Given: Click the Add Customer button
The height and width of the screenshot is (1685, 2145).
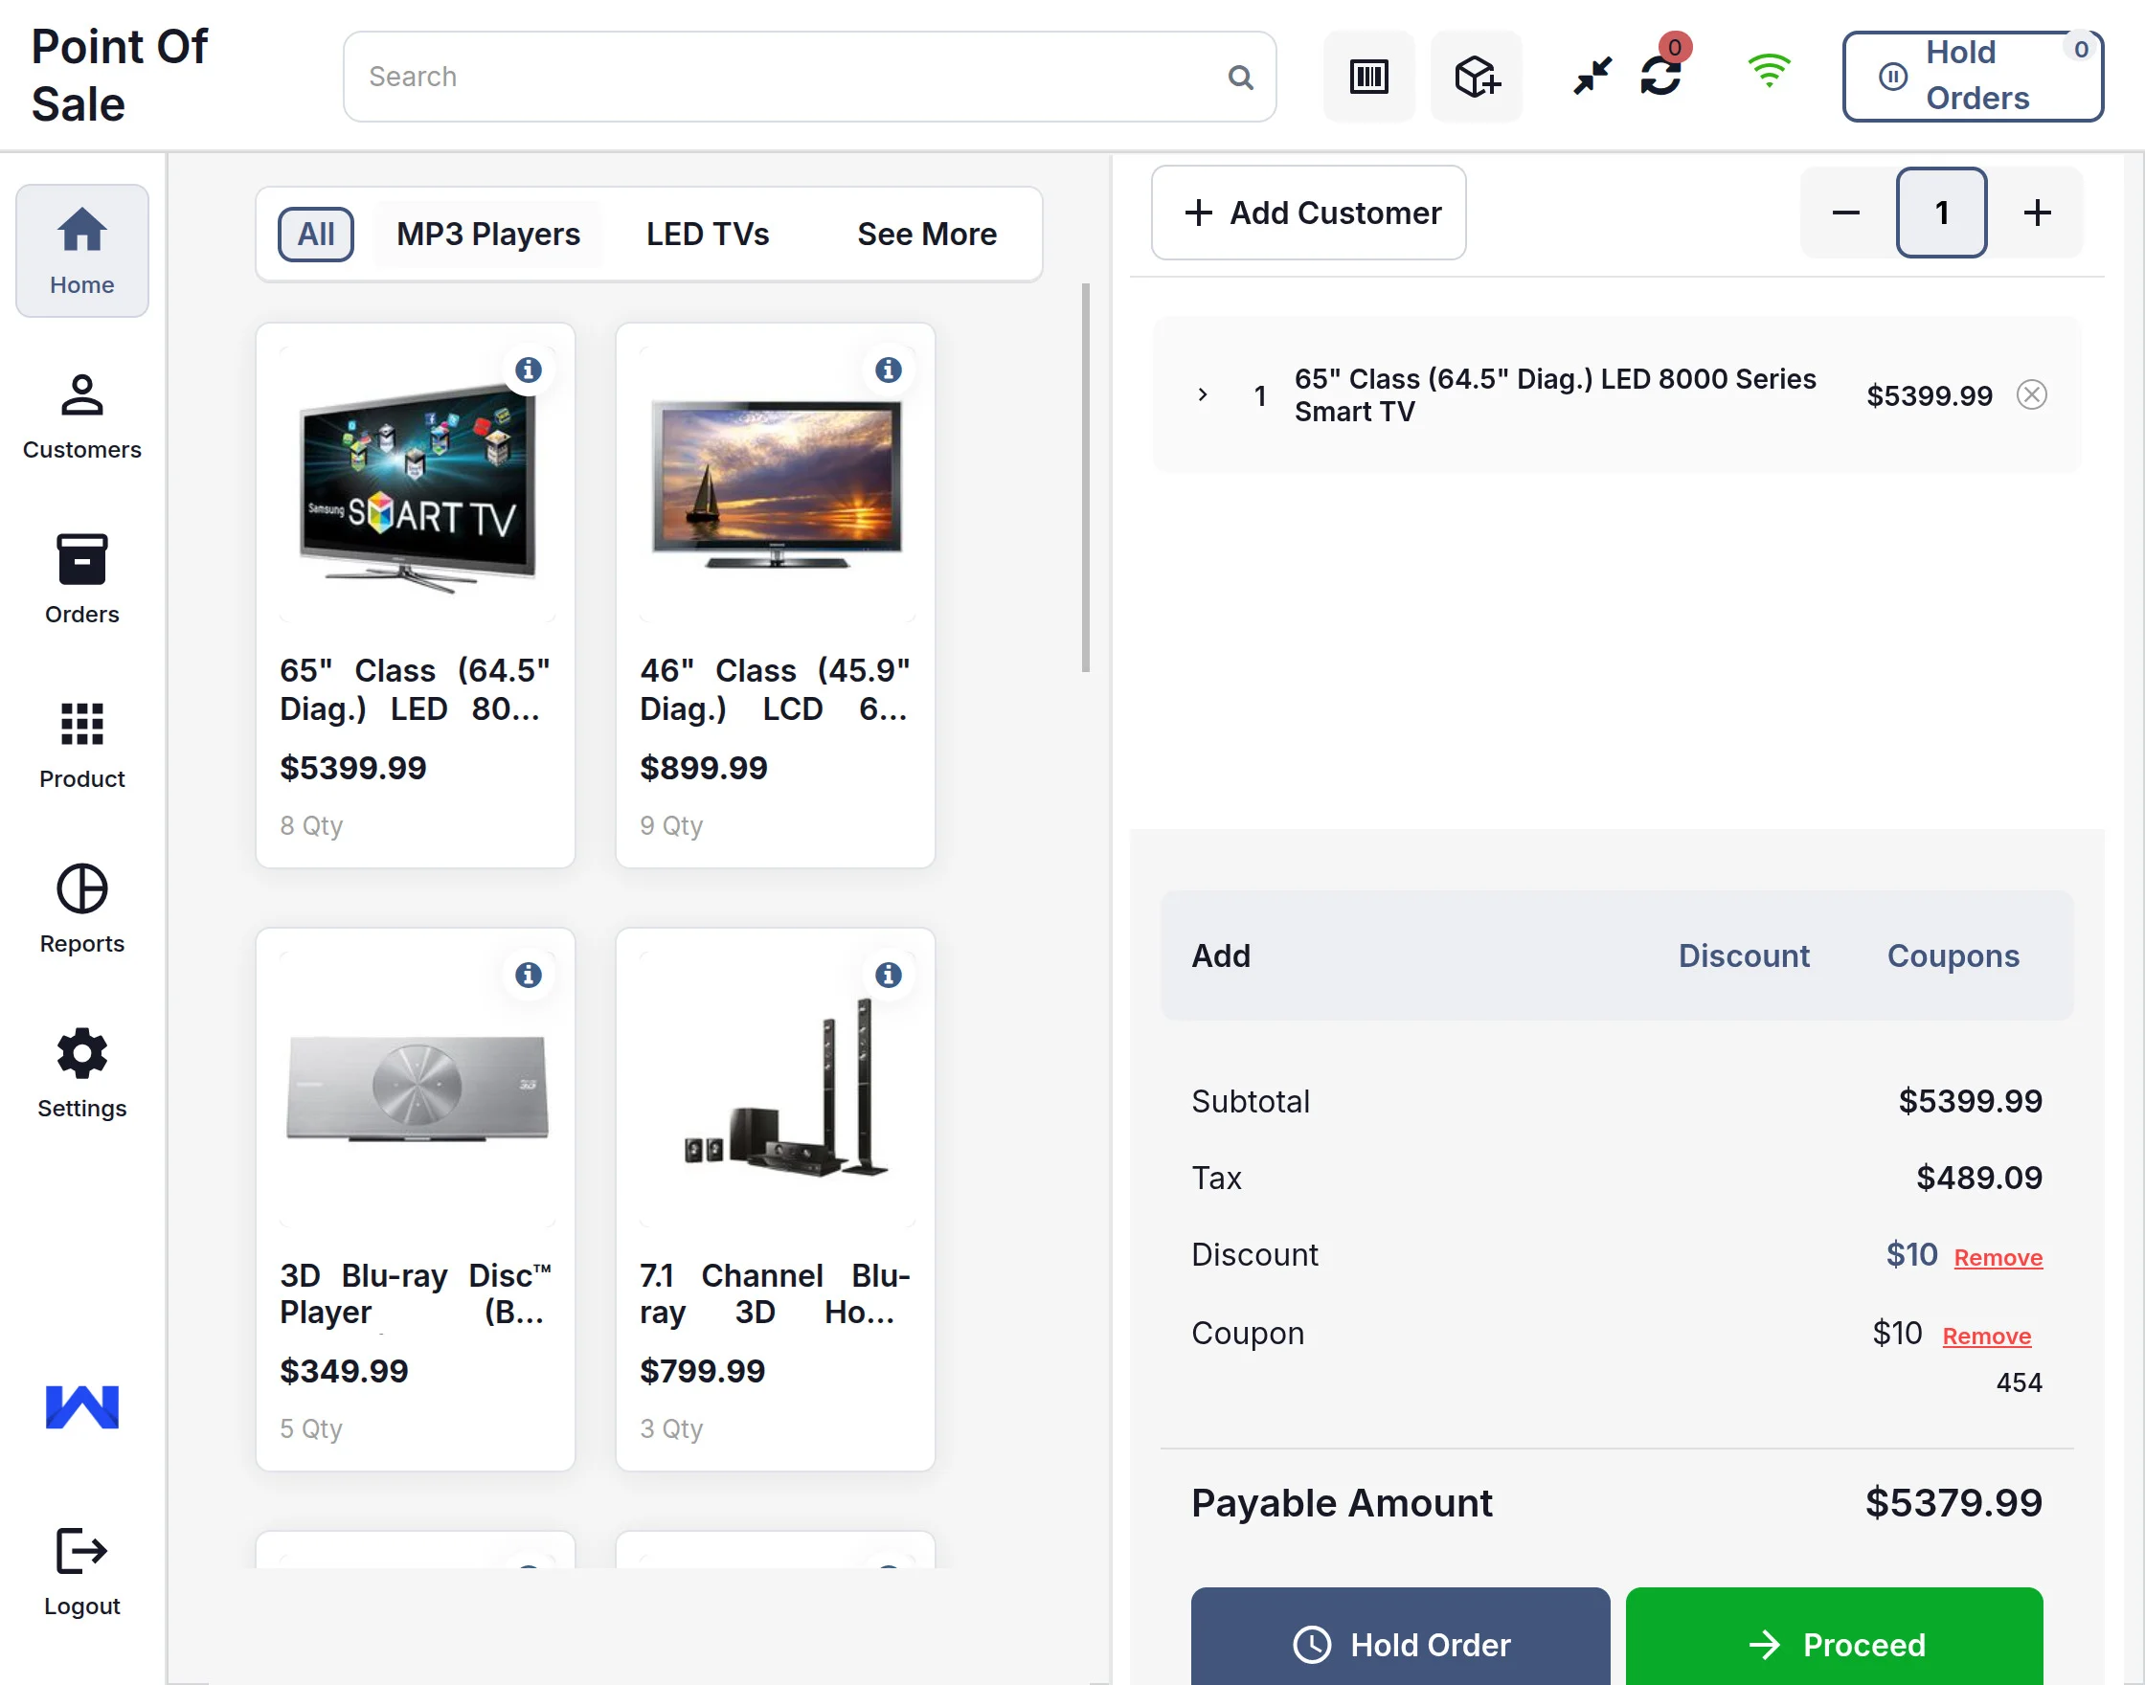Looking at the screenshot, I should [x=1308, y=213].
